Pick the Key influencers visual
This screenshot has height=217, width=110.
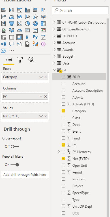tap(43, 37)
